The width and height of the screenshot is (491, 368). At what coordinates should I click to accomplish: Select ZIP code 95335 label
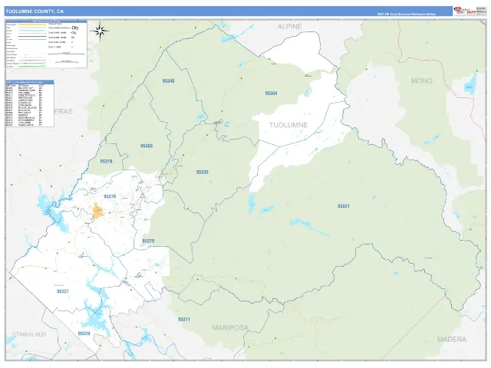pos(202,172)
